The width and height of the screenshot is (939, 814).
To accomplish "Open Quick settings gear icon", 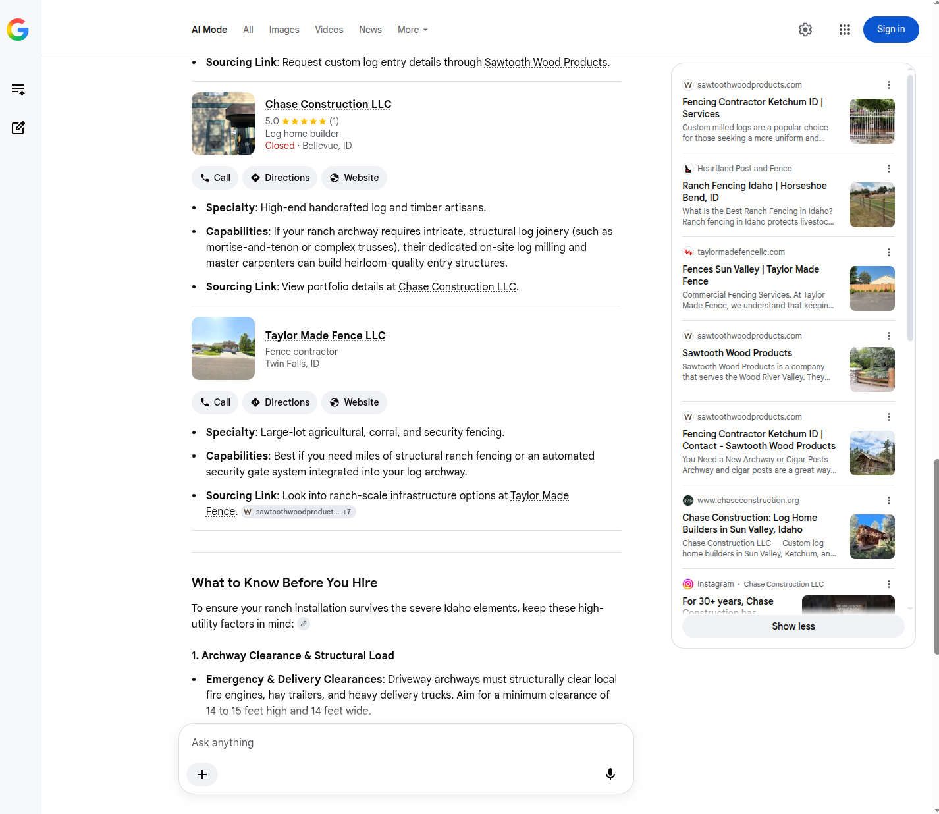I will [x=805, y=30].
